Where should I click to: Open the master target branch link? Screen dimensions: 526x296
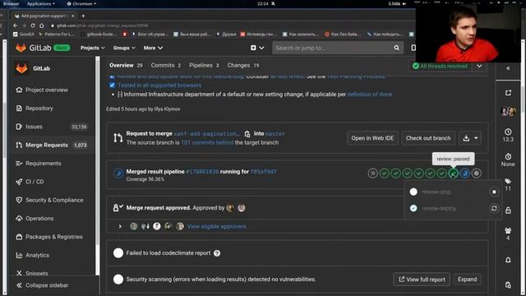tap(275, 134)
